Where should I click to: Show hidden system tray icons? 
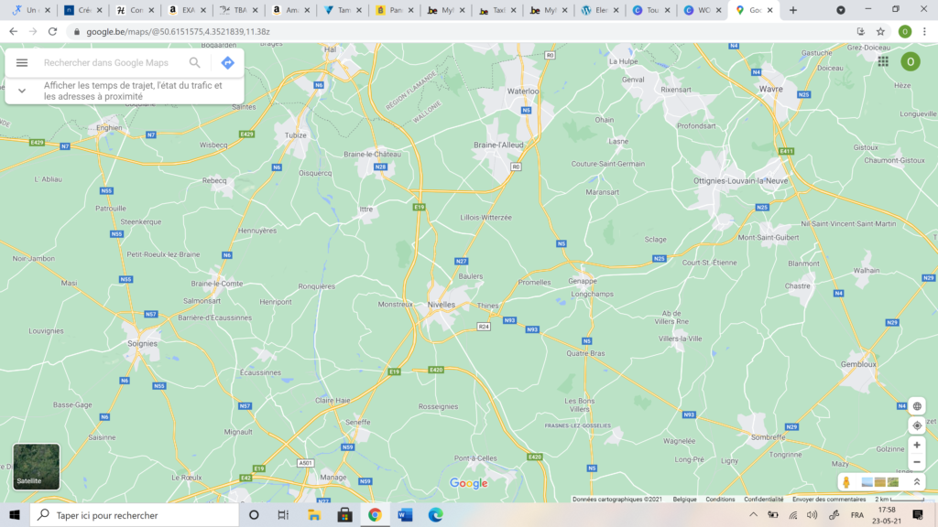click(x=753, y=515)
